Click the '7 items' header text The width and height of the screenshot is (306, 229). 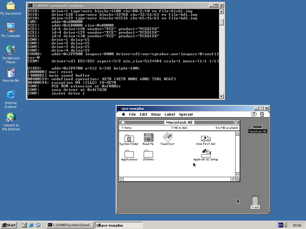pos(126,128)
